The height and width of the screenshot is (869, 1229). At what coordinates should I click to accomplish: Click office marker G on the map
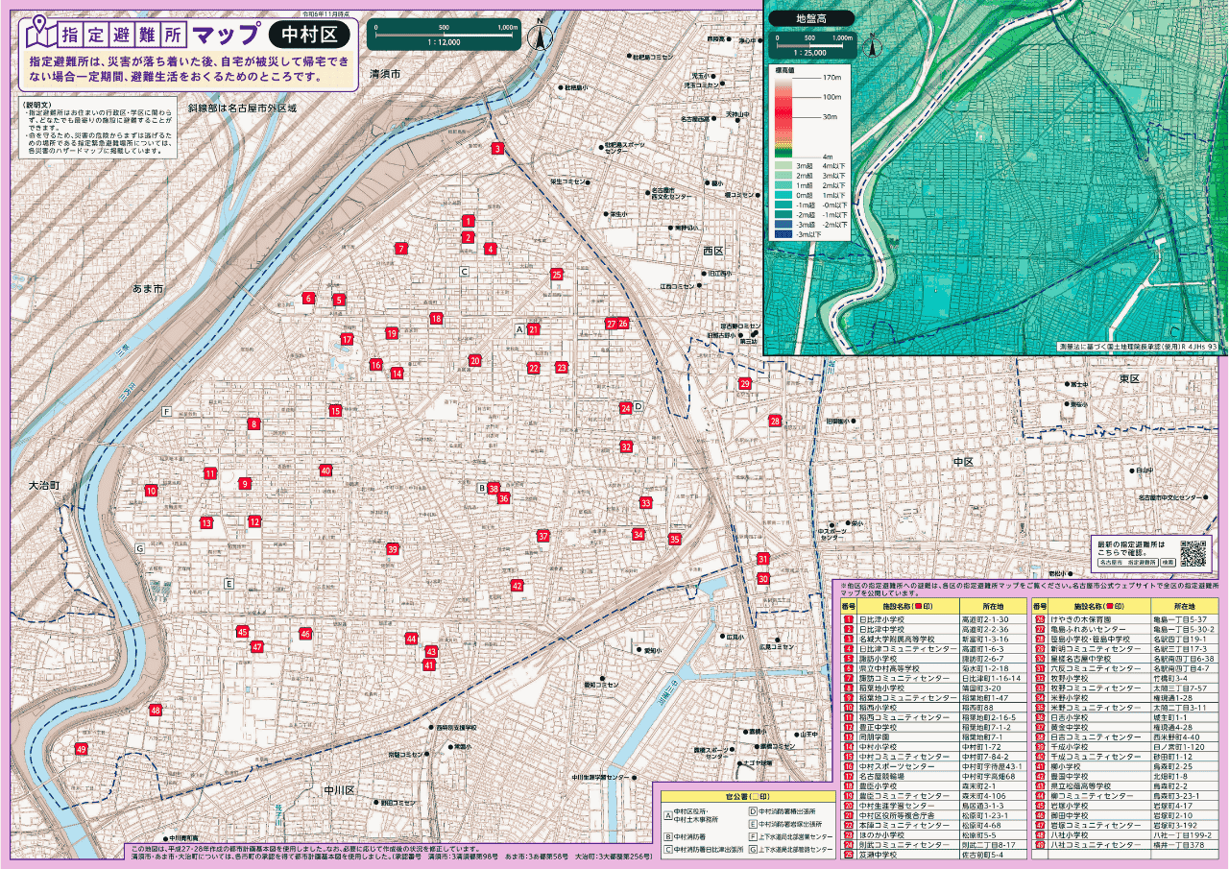[139, 548]
